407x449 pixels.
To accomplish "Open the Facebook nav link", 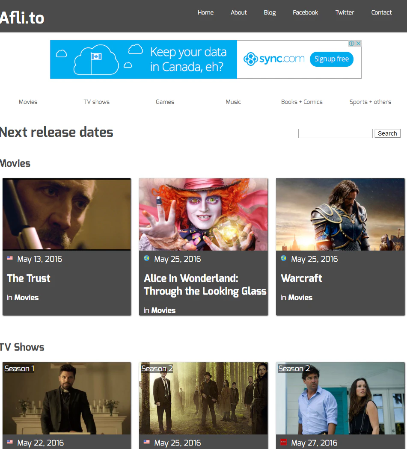I will tap(305, 12).
